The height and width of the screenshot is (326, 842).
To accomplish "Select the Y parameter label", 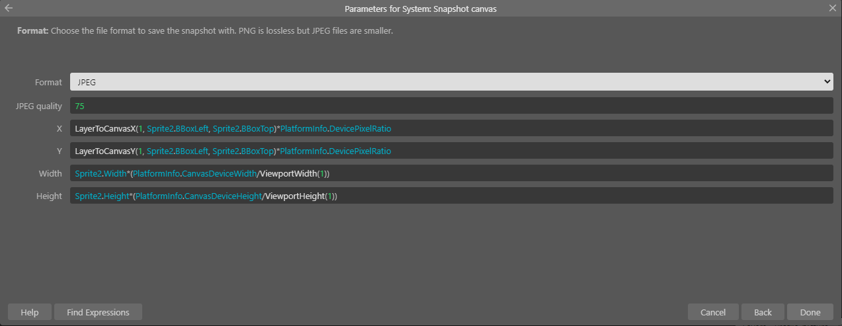I will pyautogui.click(x=59, y=151).
